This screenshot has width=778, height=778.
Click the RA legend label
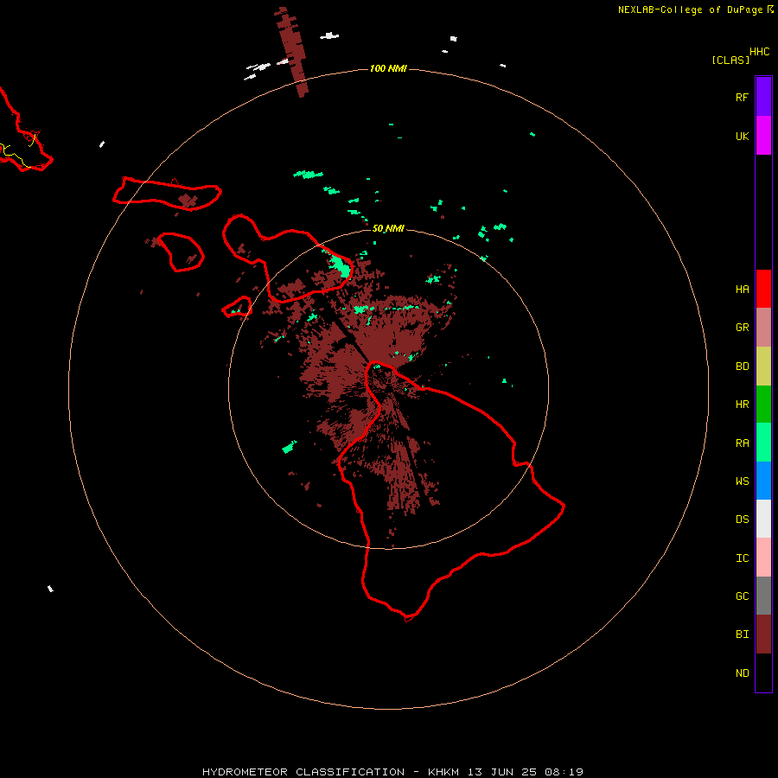(x=742, y=443)
